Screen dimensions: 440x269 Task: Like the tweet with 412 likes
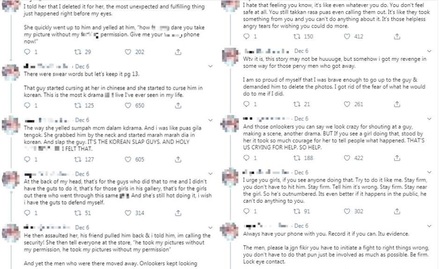[346, 36]
